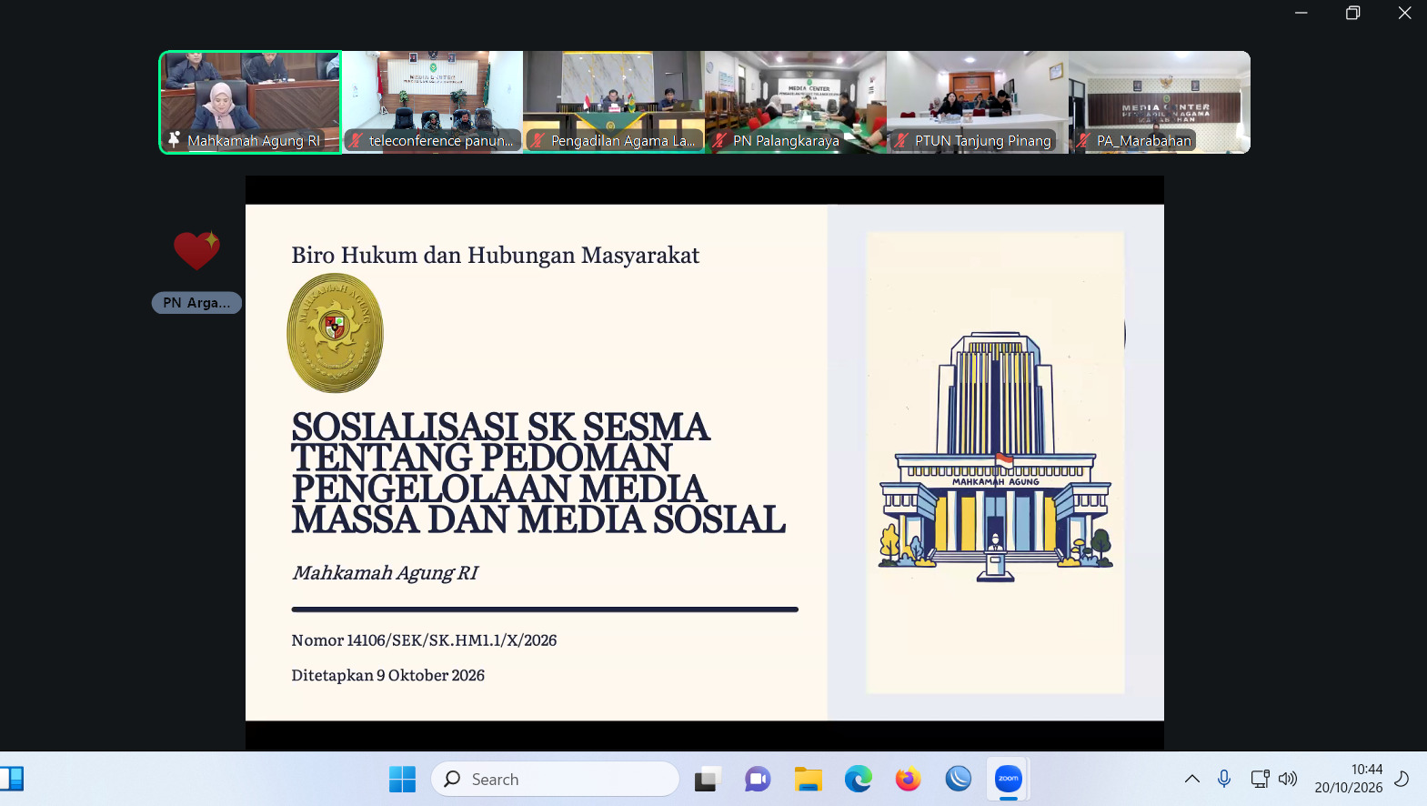Click the red heart reaction icon
The image size is (1427, 806).
(x=196, y=250)
